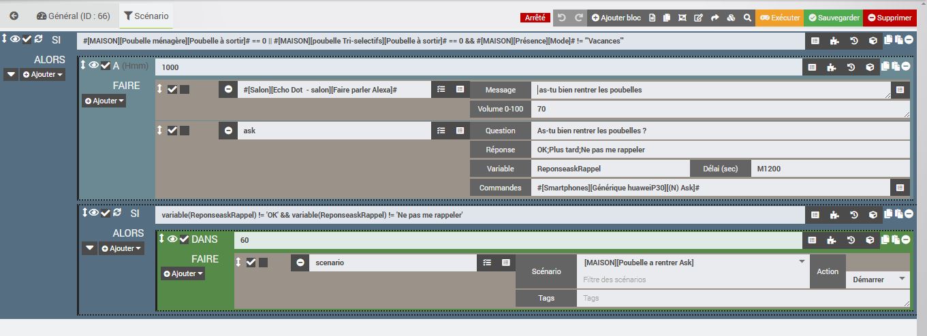Screen dimensions: 927x336
Task: Click checklist icon beside ask field
Action: tap(441, 130)
